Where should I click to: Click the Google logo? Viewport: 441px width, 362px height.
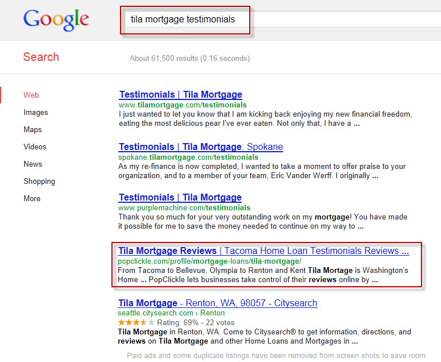click(x=56, y=20)
